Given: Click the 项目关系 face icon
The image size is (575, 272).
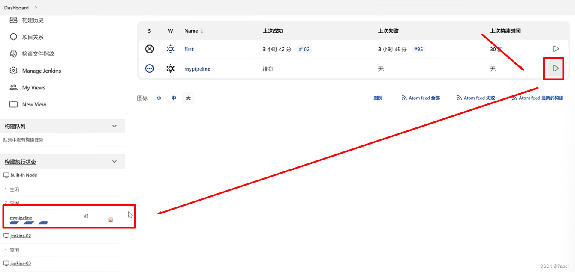Looking at the screenshot, I should [14, 37].
